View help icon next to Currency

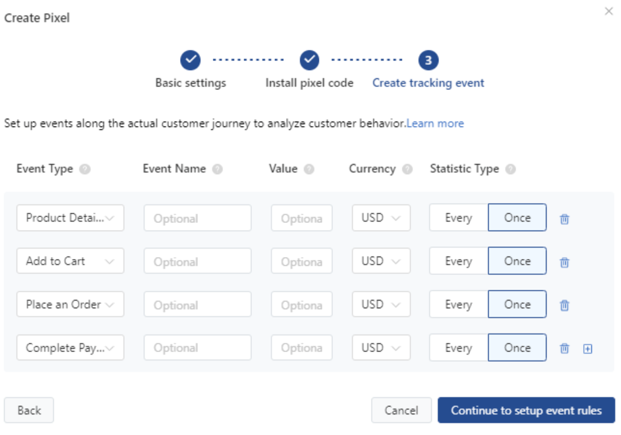(x=407, y=169)
